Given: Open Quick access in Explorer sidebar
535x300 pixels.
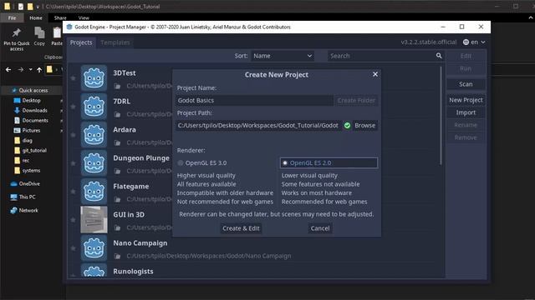Looking at the screenshot, I should [33, 91].
